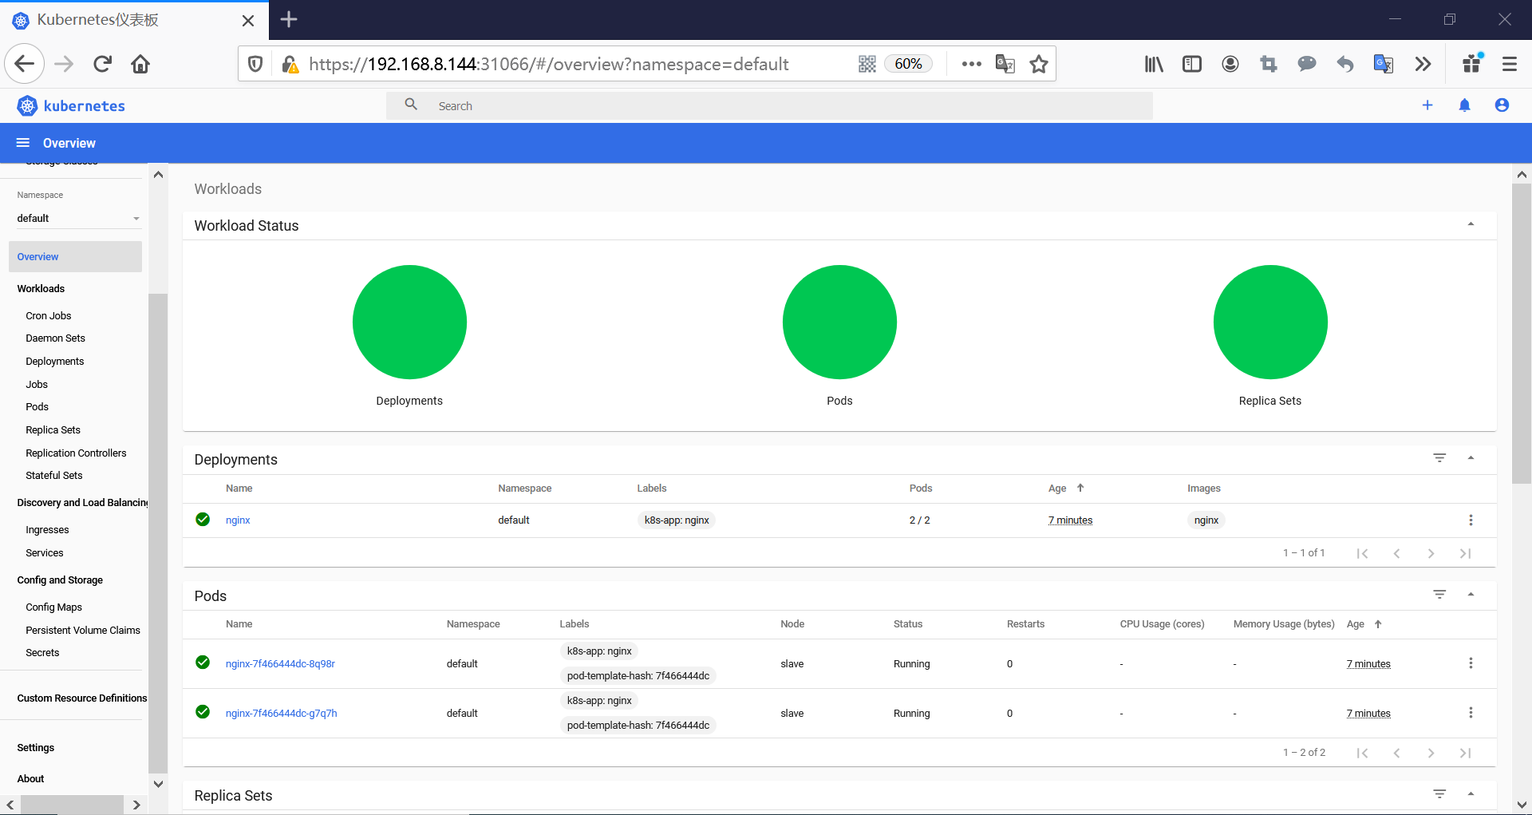Click the main page scroll-up arrow

(x=1522, y=175)
